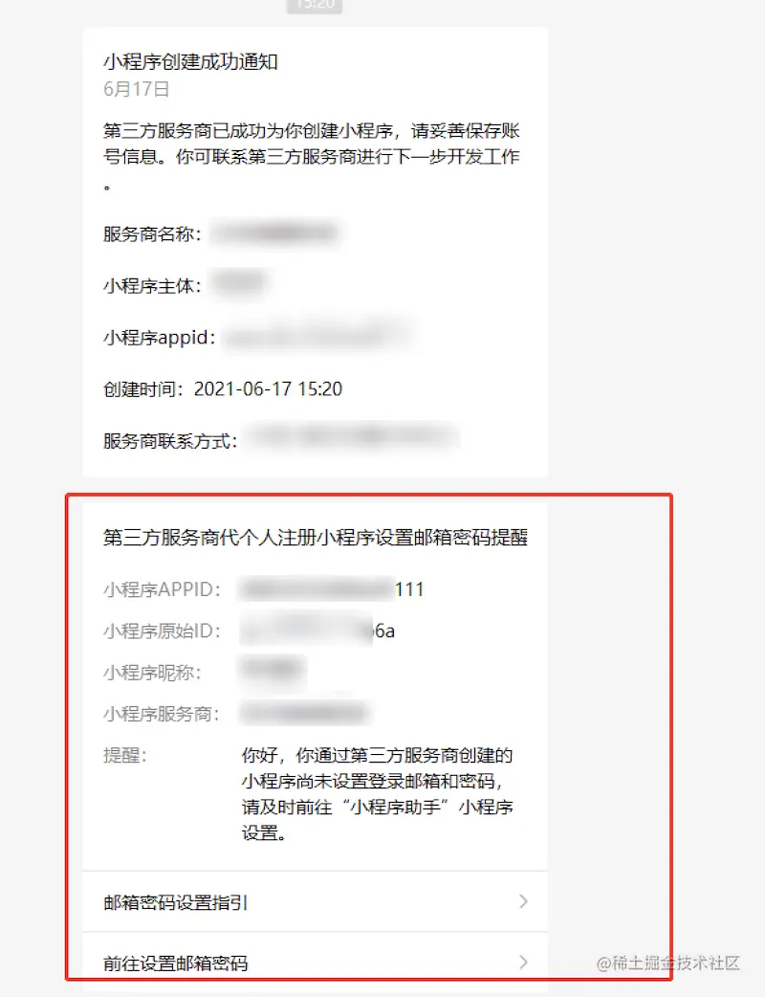Open the 前往设置邮箱密码 link row

coord(316,962)
